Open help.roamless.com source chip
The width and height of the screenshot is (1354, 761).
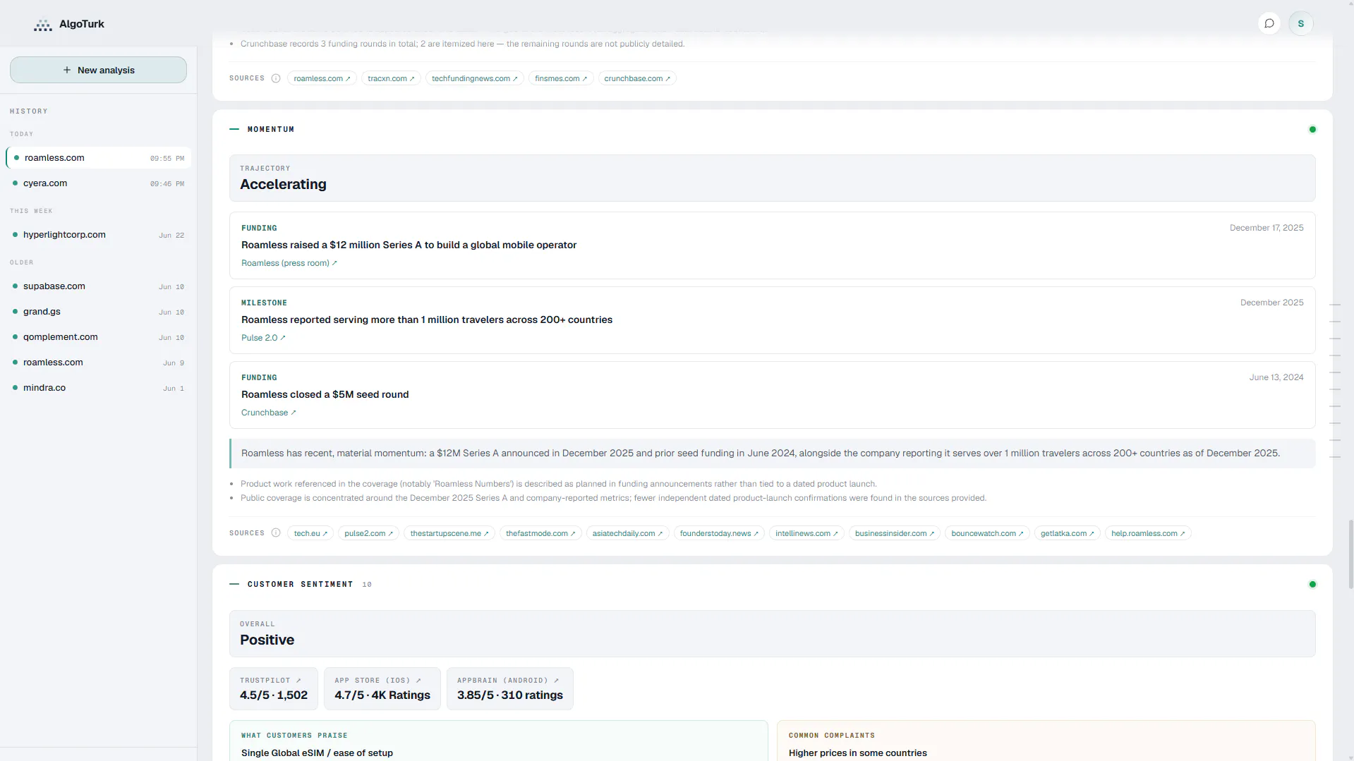pos(1148,533)
